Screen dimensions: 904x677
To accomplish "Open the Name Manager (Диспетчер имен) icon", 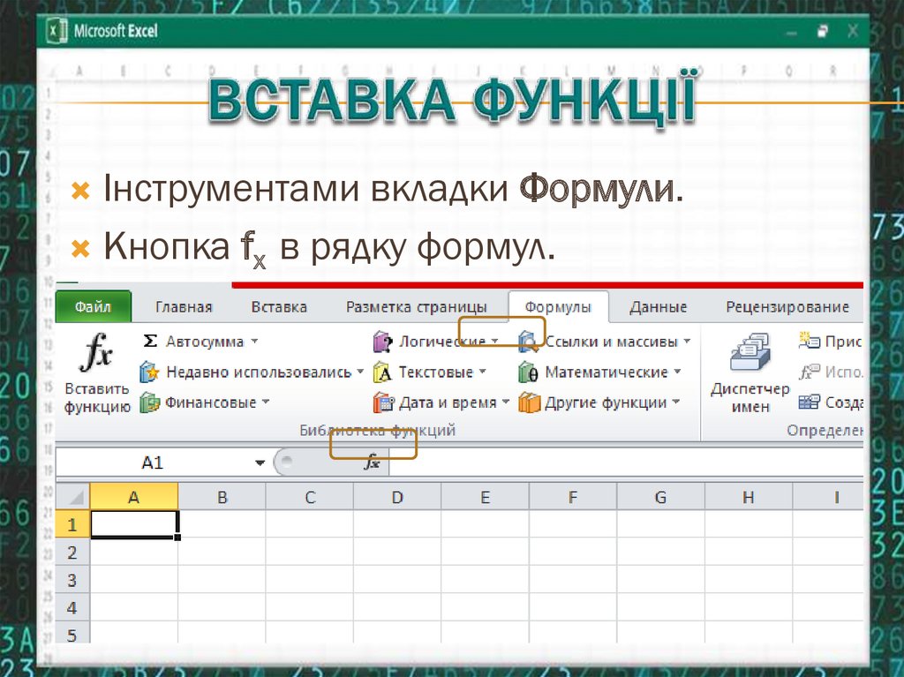I will coord(750,351).
